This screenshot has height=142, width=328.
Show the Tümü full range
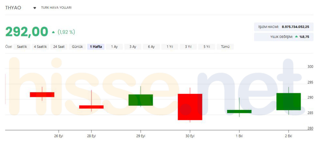225,47
